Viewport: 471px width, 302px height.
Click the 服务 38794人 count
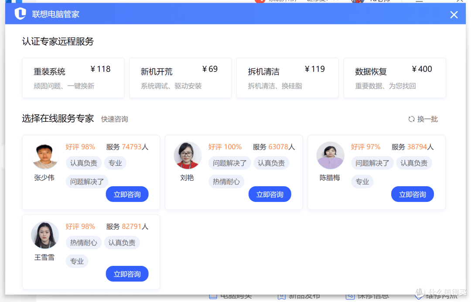(413, 147)
